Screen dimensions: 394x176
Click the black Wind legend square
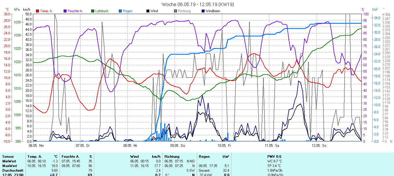click(148, 11)
